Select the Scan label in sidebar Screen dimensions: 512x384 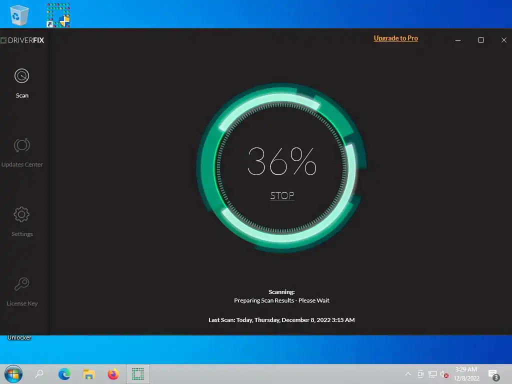22,95
